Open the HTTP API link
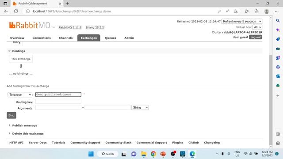Image resolution: width=283 pixels, height=159 pixels. coord(16,143)
